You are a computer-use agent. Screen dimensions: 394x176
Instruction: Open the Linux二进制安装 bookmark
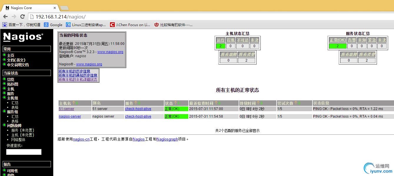pos(86,25)
